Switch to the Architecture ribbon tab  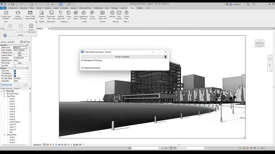pyautogui.click(x=12, y=8)
